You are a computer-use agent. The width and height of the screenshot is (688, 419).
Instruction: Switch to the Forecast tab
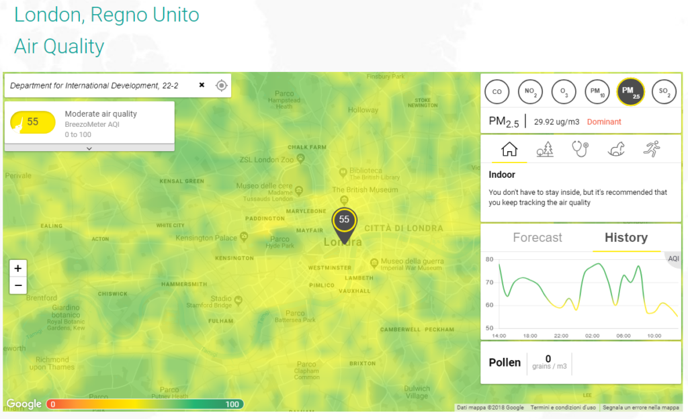point(537,238)
